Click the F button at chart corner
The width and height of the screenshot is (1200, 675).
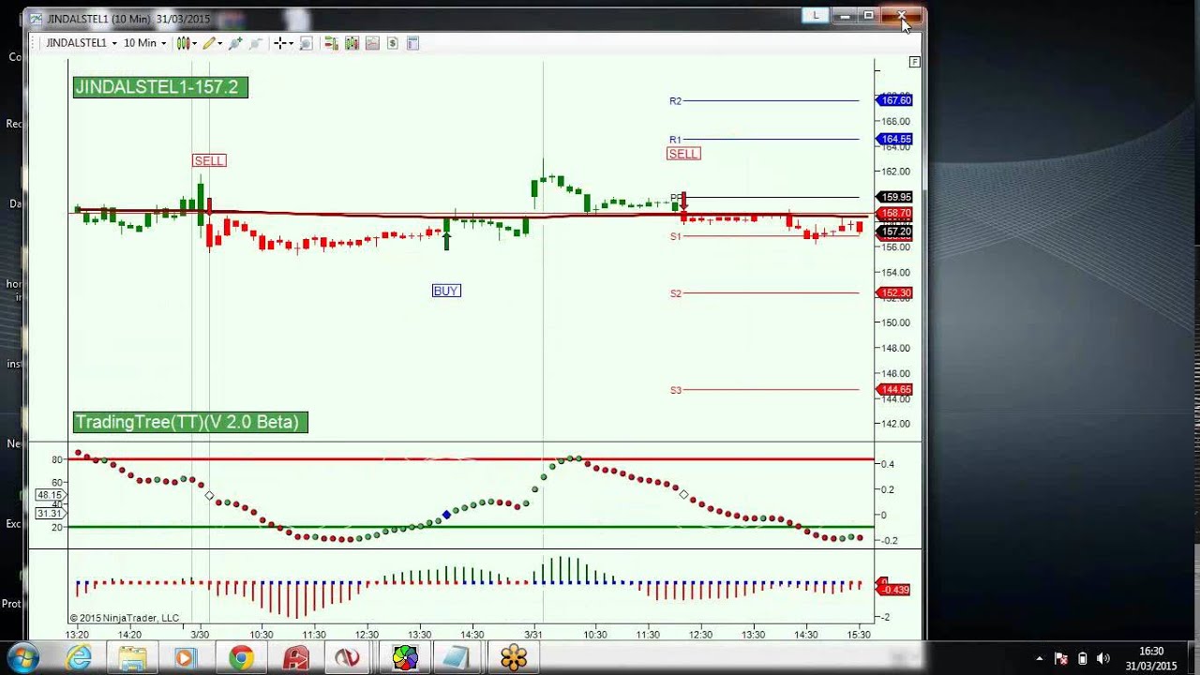tap(914, 62)
